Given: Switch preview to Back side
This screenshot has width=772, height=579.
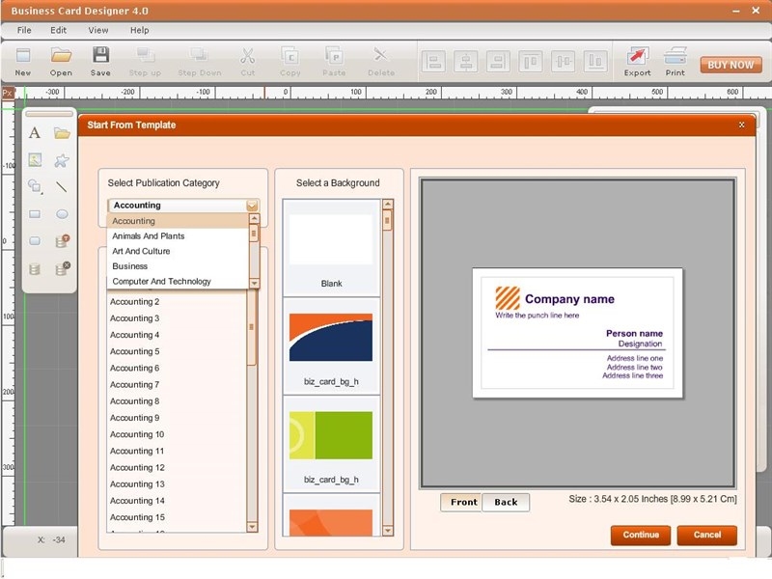Looking at the screenshot, I should point(506,502).
